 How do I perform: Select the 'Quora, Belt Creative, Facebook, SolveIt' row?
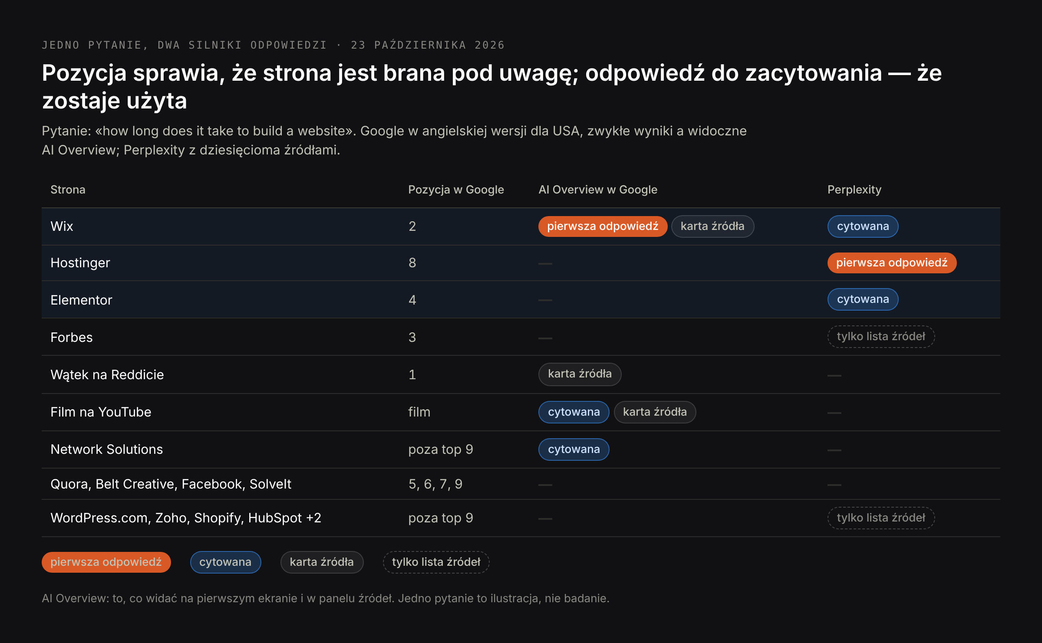(x=521, y=484)
